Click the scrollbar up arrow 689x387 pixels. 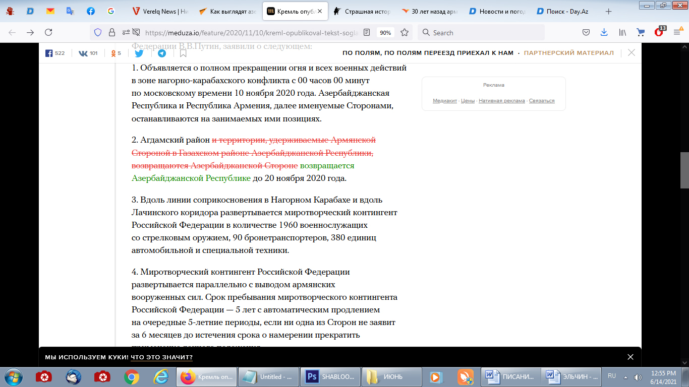coord(684,47)
